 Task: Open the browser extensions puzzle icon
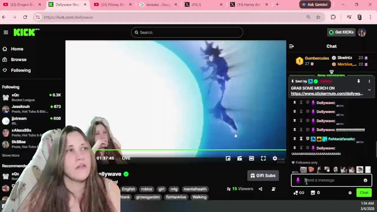[333, 17]
